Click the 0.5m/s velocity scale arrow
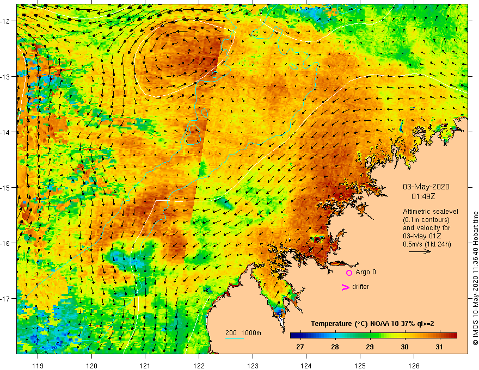This screenshot has width=479, height=370. [420, 251]
